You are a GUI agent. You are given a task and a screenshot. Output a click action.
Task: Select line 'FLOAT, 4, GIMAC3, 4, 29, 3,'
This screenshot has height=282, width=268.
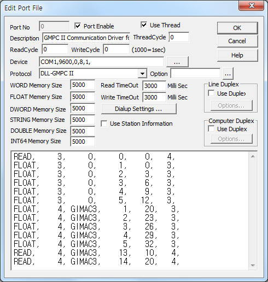96,235
